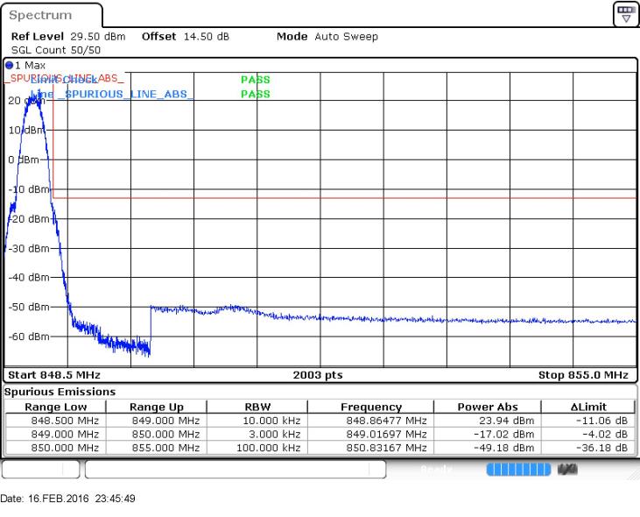Click the 2003 pts label

(318, 375)
